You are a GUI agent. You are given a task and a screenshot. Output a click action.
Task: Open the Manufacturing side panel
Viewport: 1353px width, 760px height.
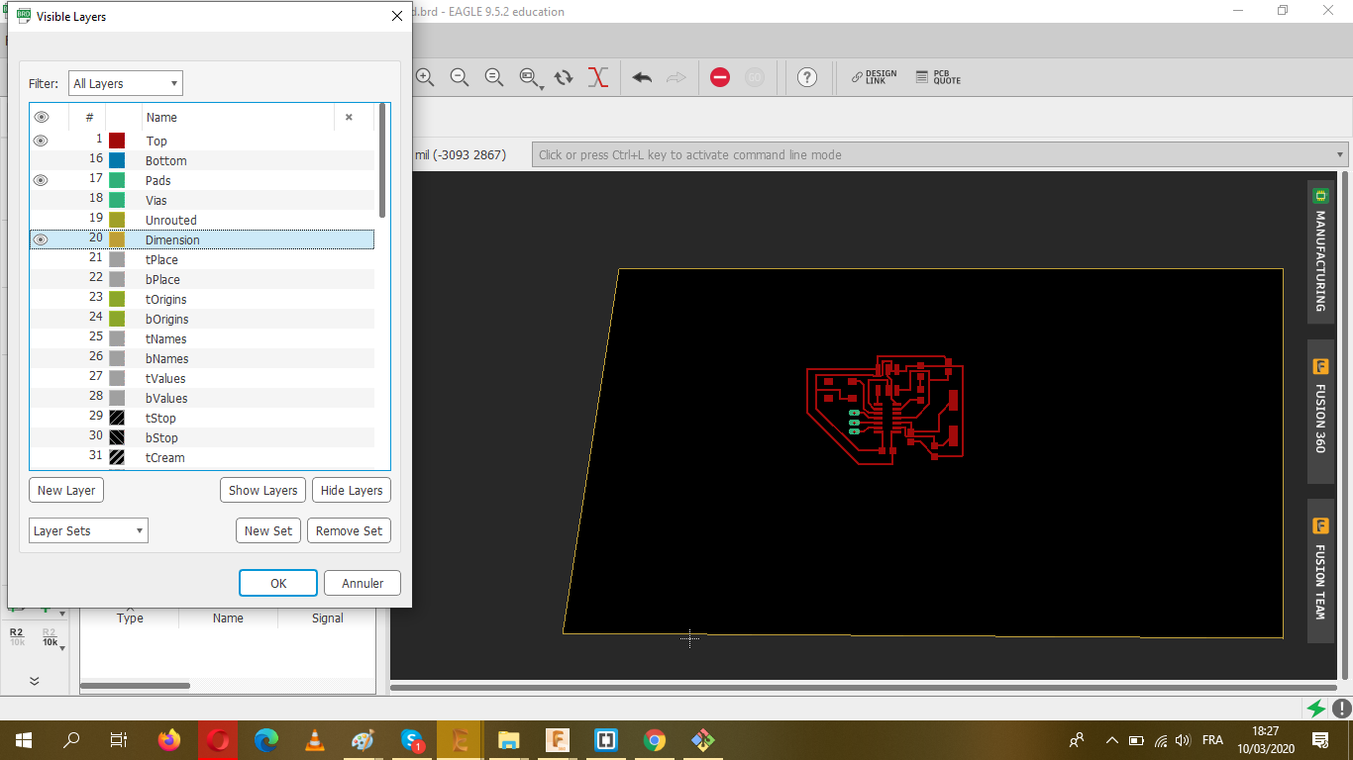[1320, 249]
